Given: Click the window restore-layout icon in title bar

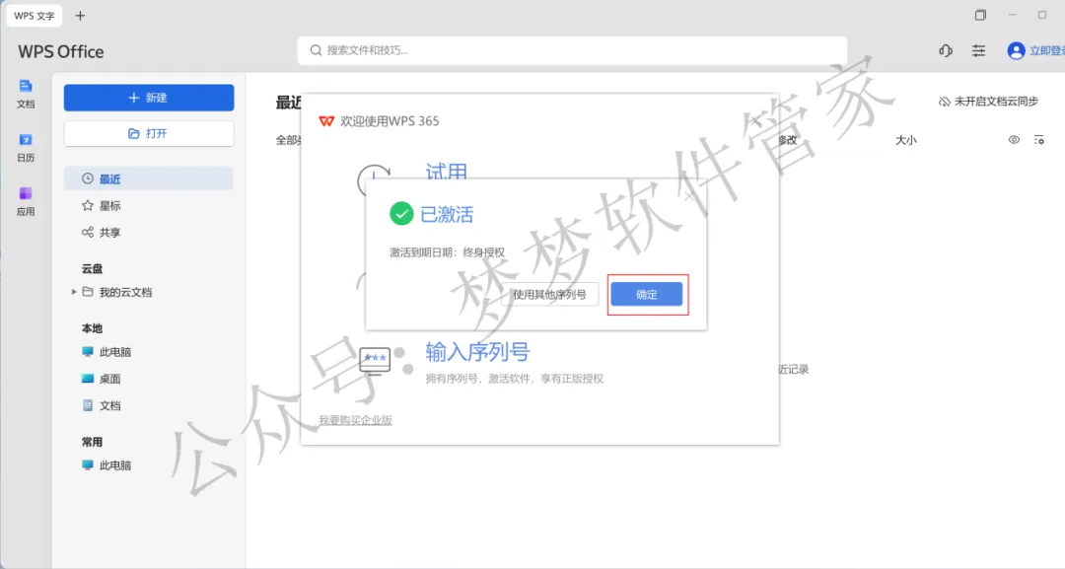Looking at the screenshot, I should coord(980,15).
